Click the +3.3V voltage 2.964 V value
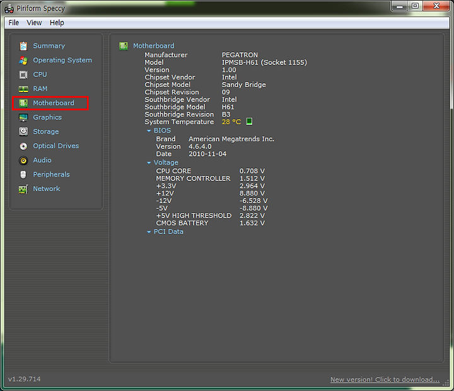 pos(252,186)
